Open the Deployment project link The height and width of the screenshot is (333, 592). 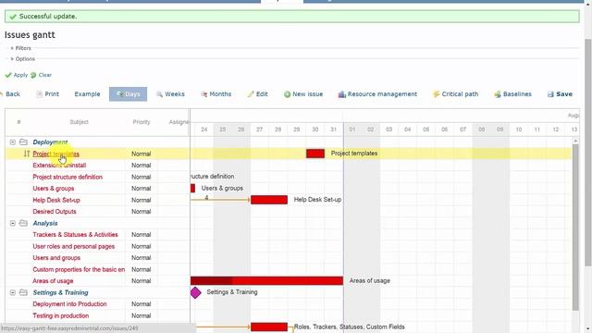50,142
